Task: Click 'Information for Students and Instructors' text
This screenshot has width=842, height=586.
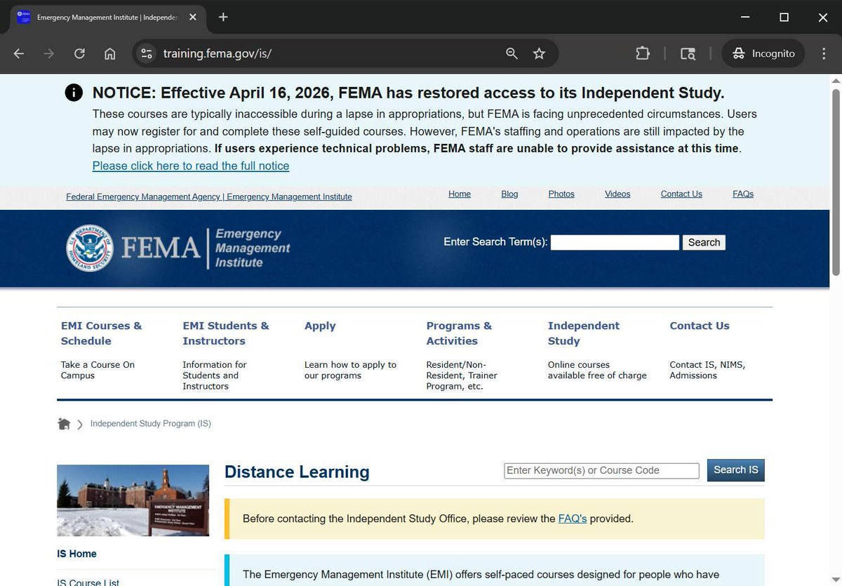Action: (x=215, y=375)
